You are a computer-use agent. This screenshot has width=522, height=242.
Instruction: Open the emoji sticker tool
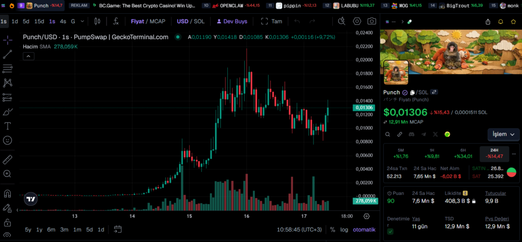pos(8,140)
